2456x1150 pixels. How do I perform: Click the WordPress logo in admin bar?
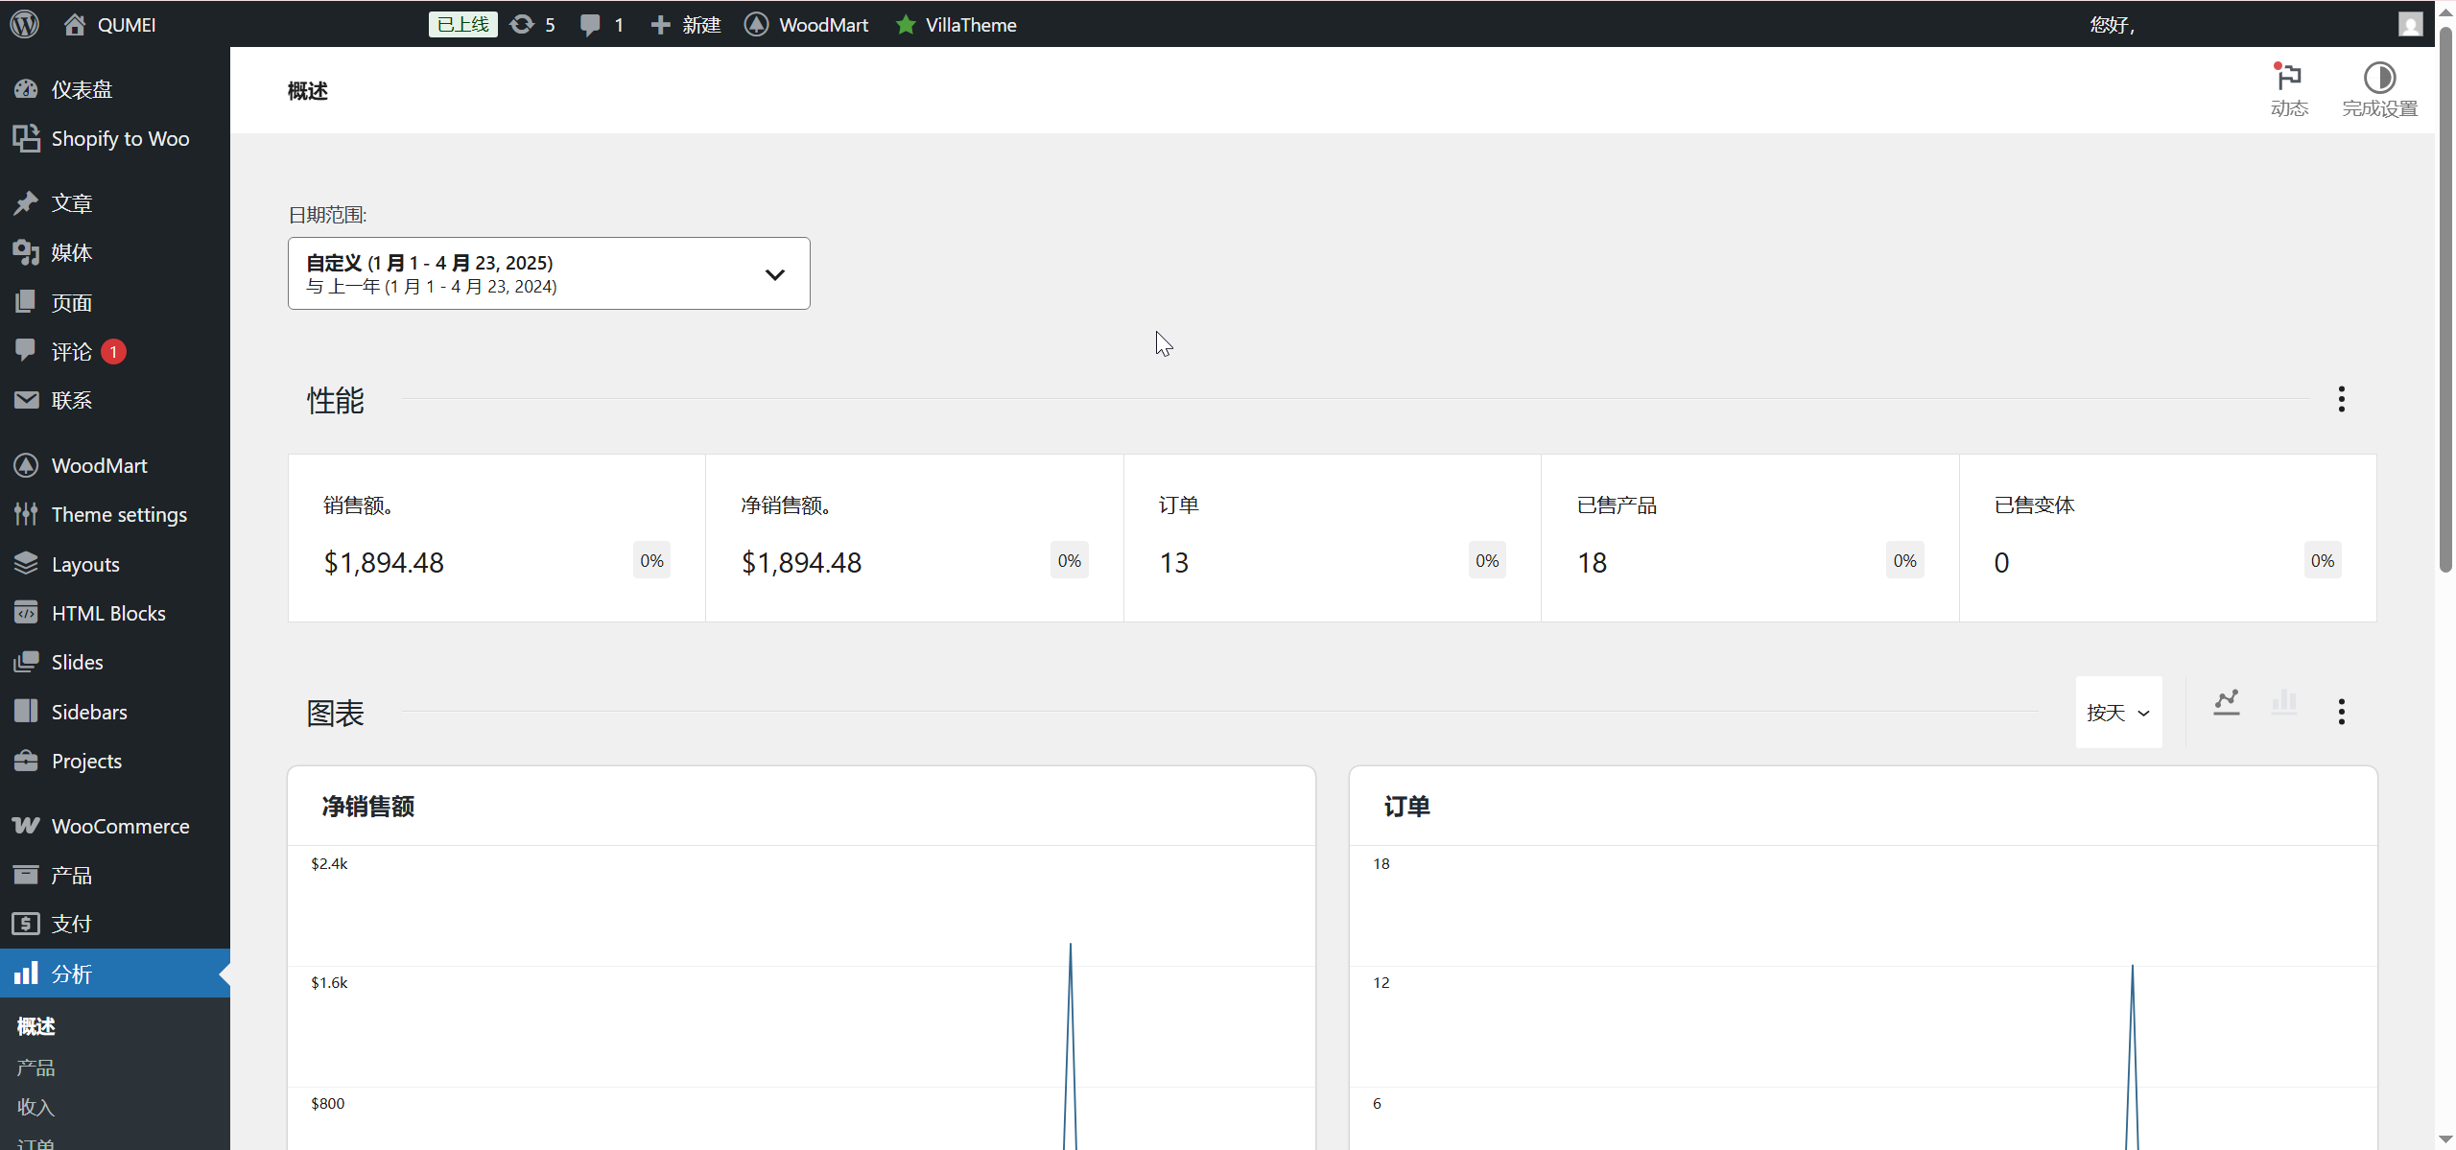click(x=25, y=24)
